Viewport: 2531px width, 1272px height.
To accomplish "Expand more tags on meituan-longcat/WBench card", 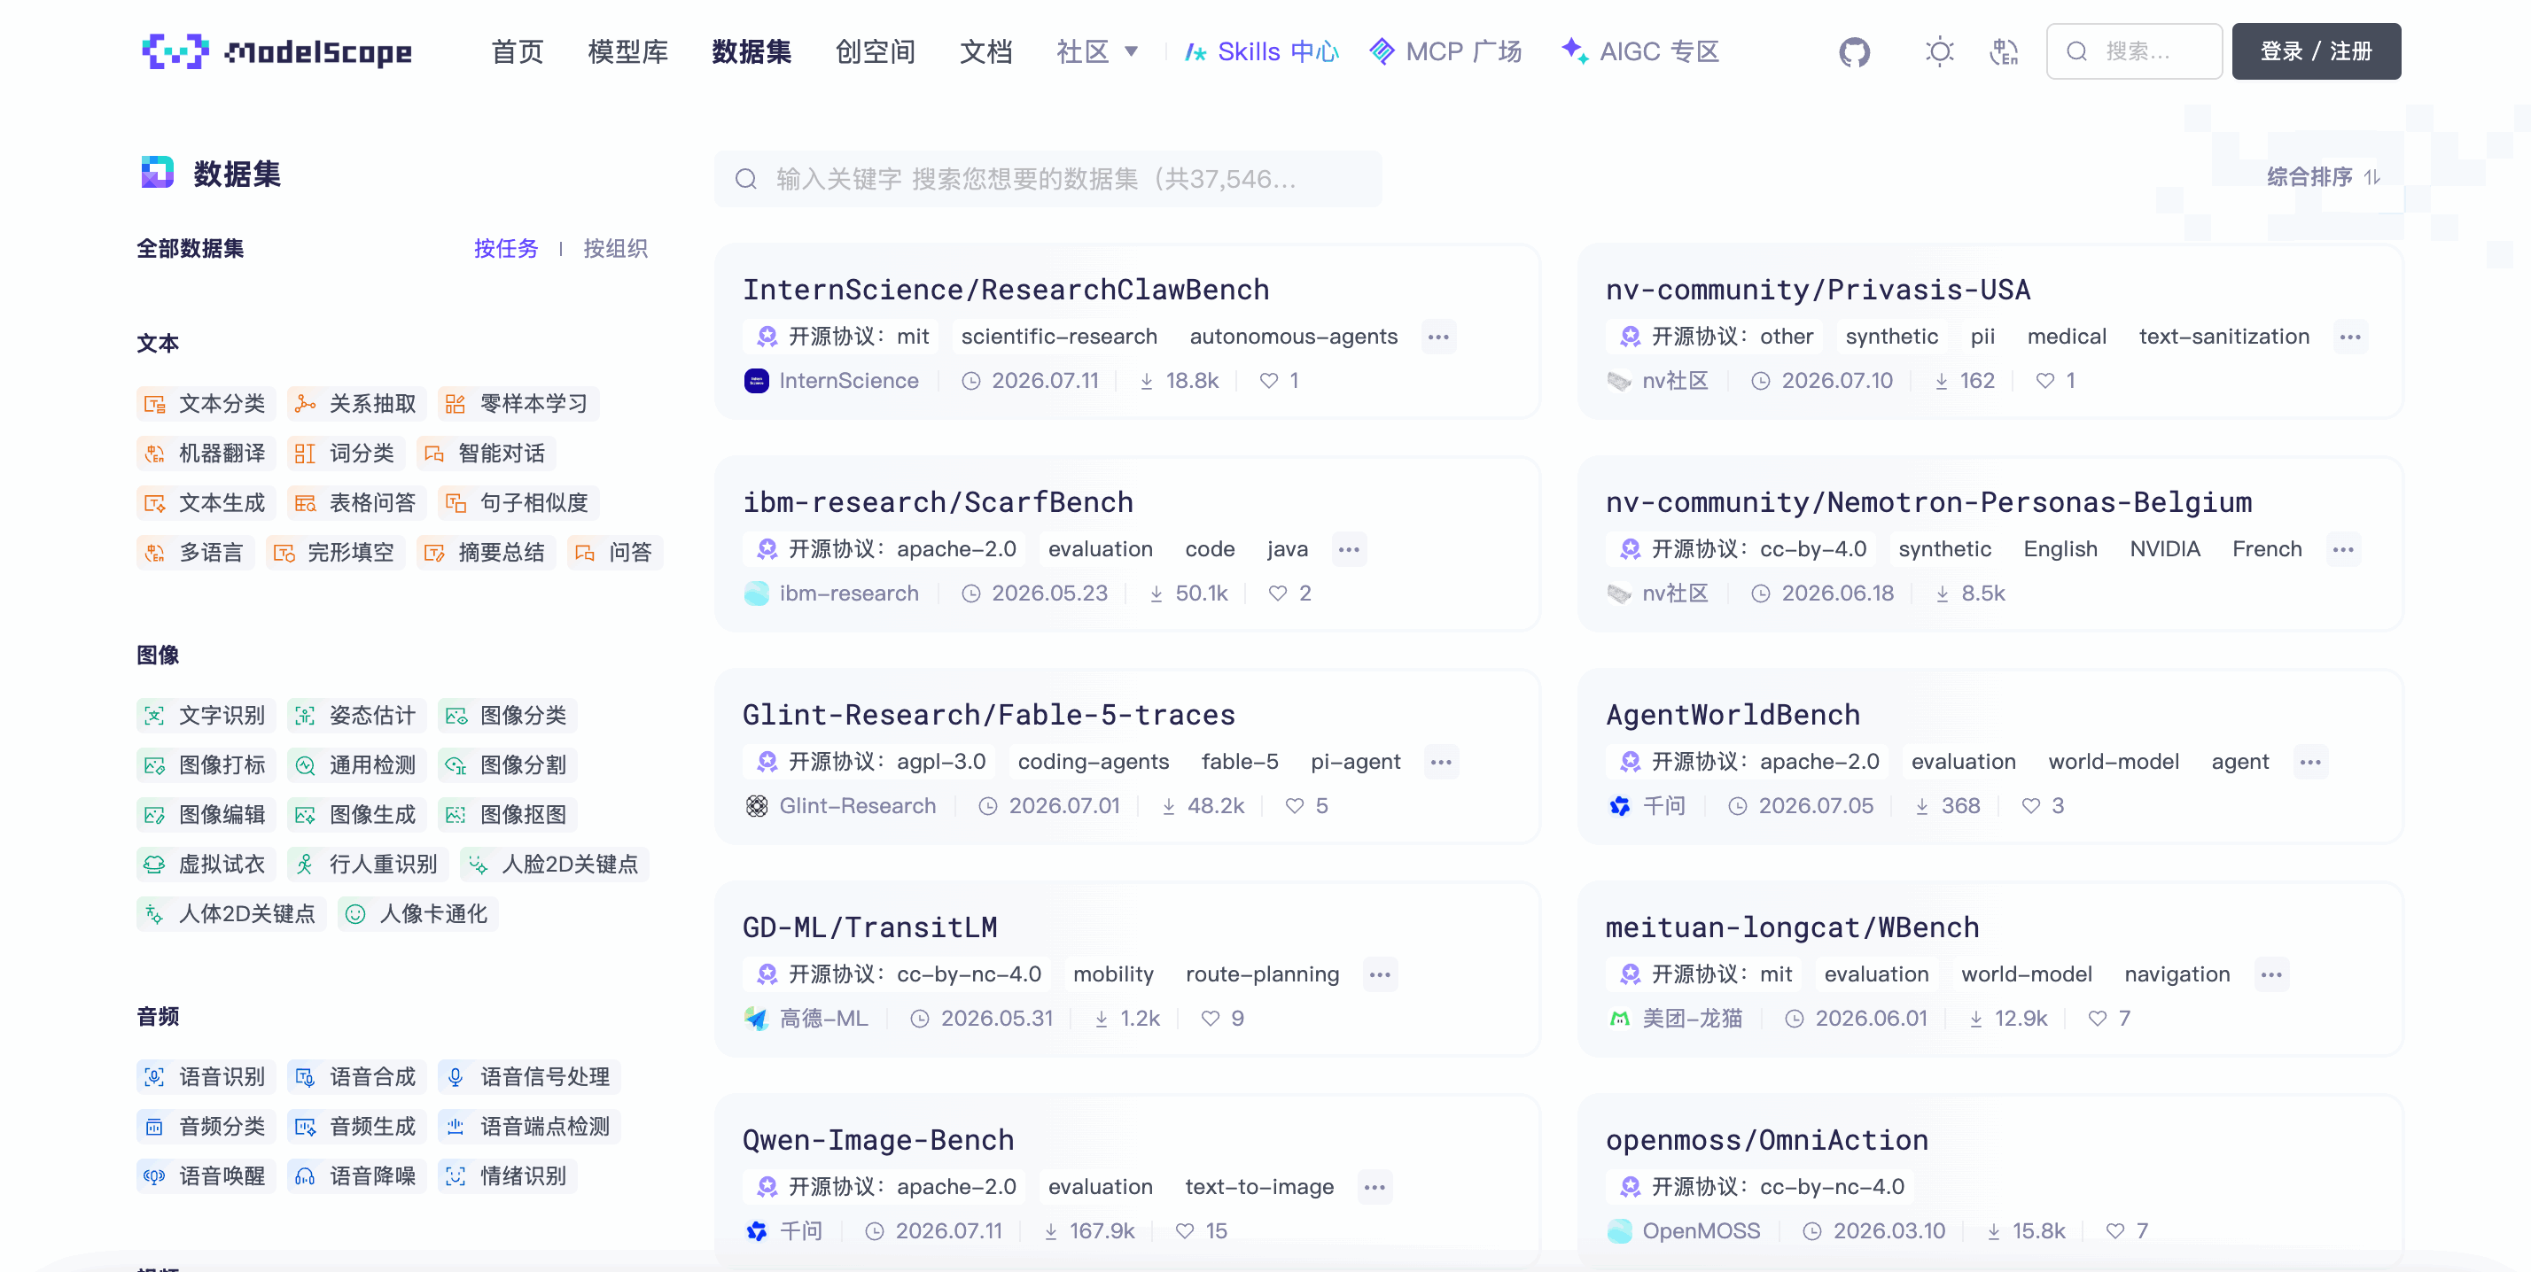I will [x=2270, y=974].
